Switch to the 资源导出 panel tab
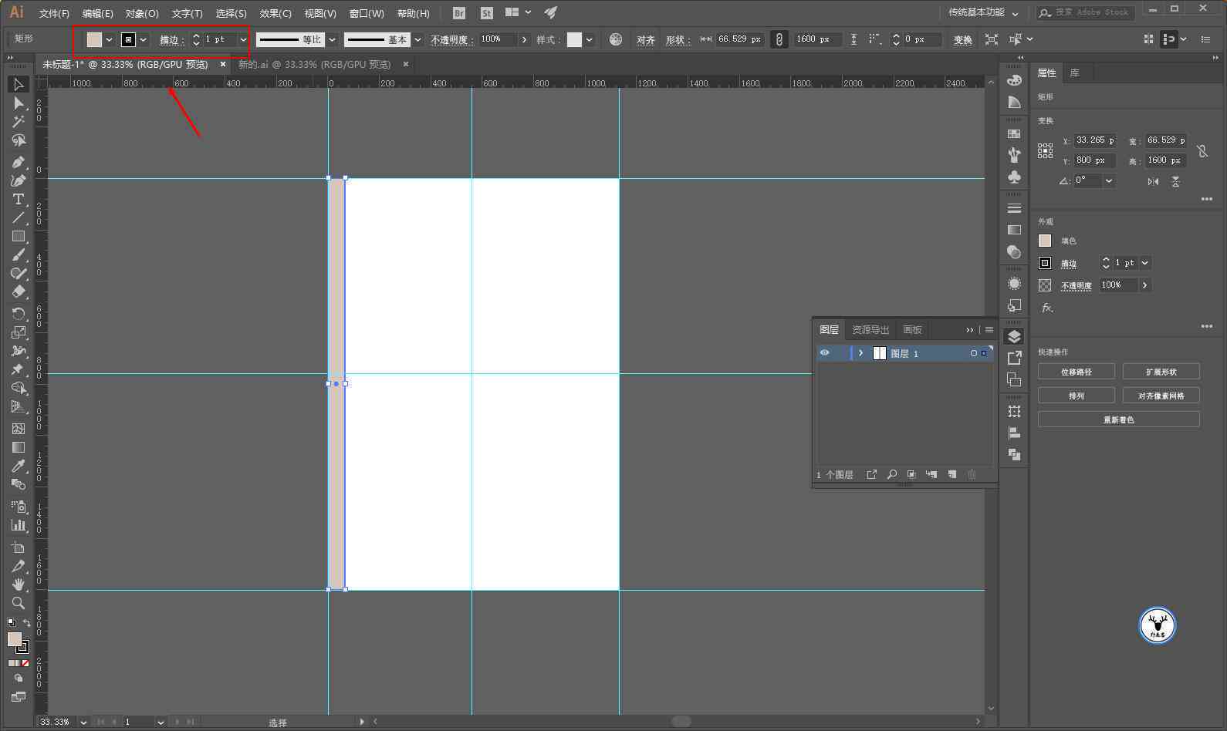Viewport: 1227px width, 731px height. (x=870, y=330)
